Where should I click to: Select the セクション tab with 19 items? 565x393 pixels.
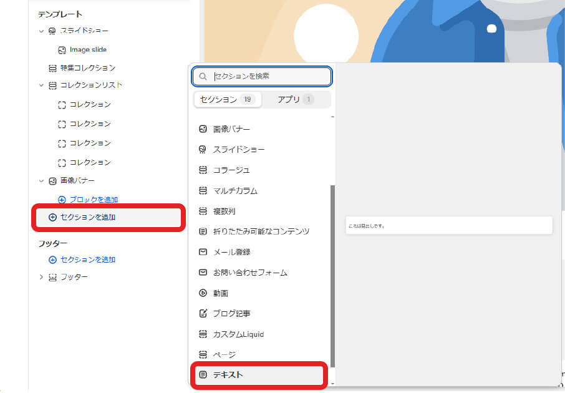click(x=227, y=100)
